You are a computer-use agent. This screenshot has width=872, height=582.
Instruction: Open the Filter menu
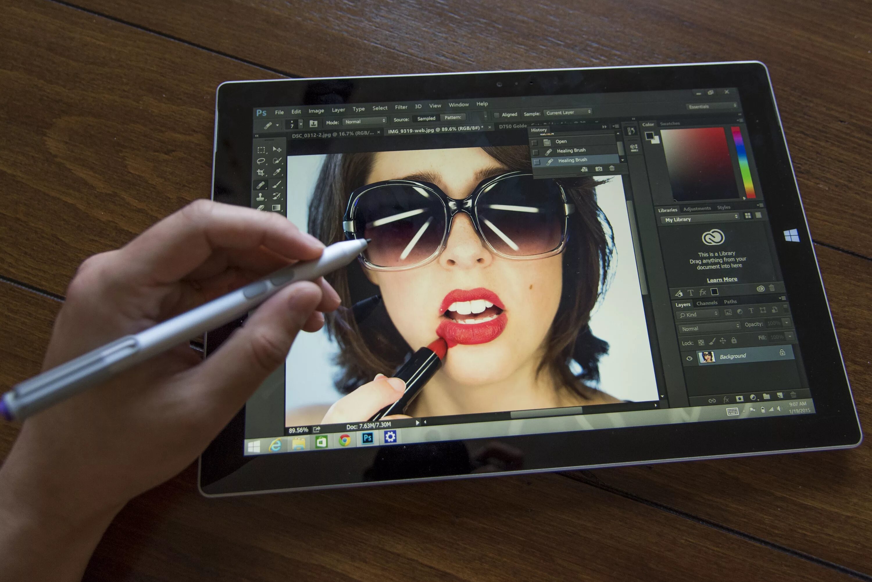pyautogui.click(x=401, y=107)
